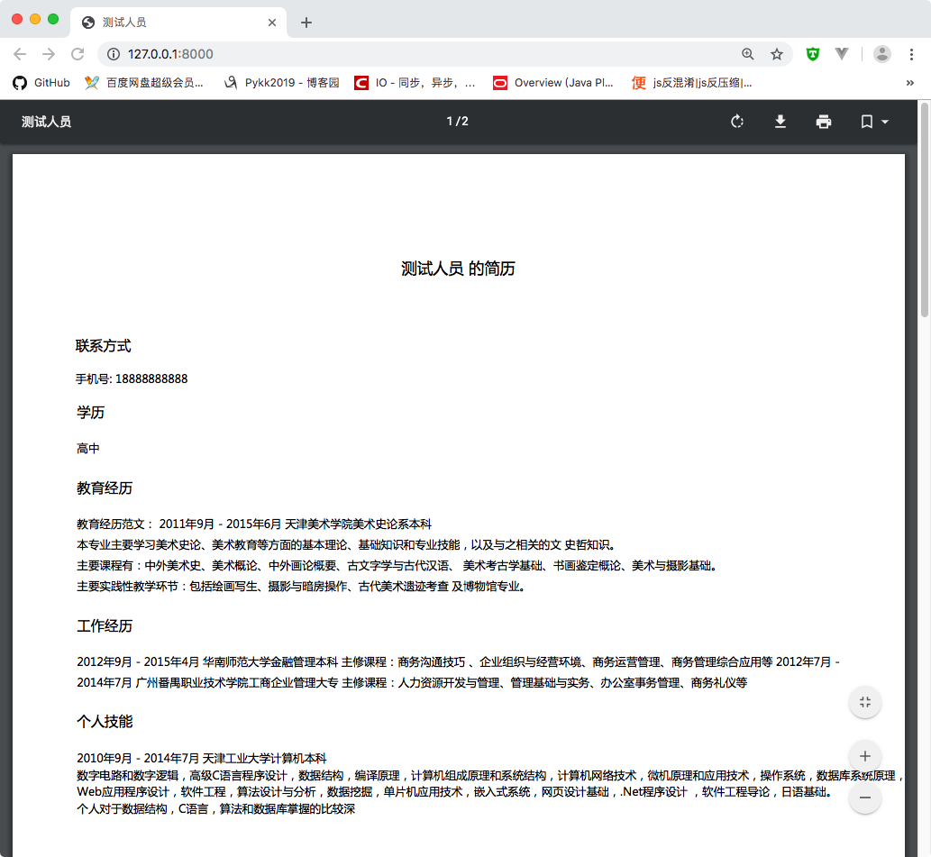Open the green shield extension

tap(813, 54)
